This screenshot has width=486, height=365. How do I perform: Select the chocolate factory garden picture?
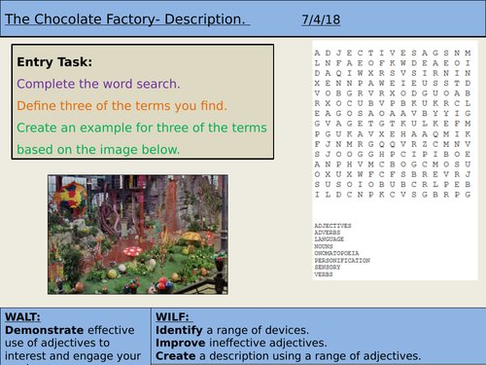[138, 235]
